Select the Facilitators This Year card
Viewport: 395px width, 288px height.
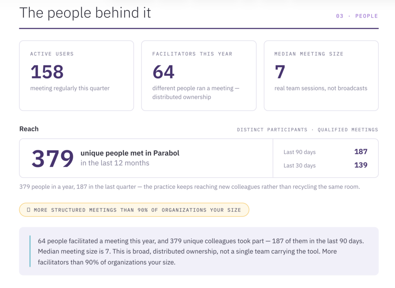tap(199, 76)
